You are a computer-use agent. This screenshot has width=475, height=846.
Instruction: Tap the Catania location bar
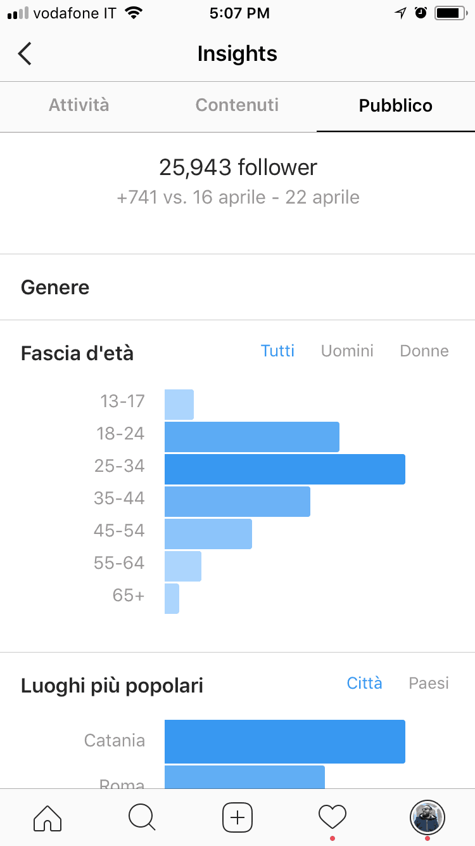coord(284,741)
